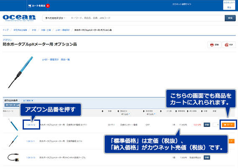Sort by 納入価格 column icon

point(188,111)
